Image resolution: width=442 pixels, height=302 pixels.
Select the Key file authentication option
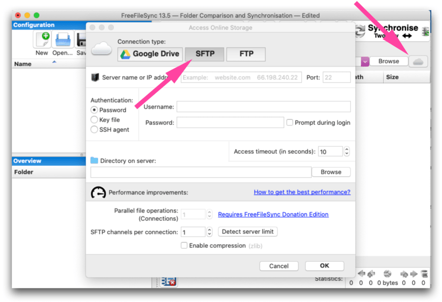pos(93,119)
